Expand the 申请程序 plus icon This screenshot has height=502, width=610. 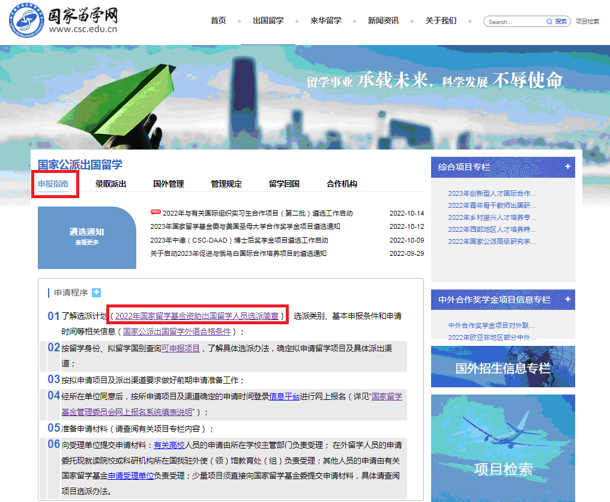click(97, 292)
